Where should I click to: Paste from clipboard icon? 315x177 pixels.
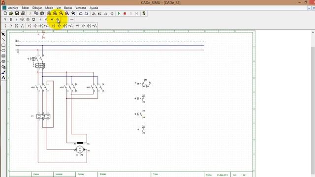[x=42, y=13]
